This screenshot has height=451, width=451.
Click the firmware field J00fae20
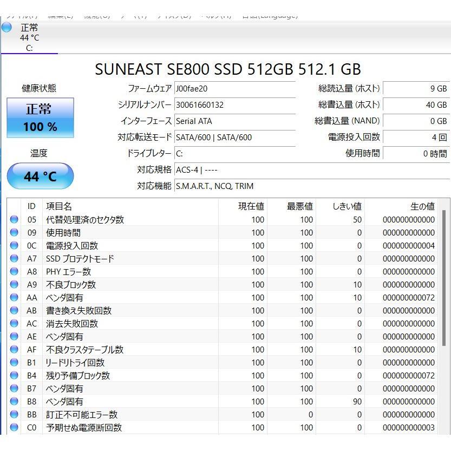coord(235,89)
